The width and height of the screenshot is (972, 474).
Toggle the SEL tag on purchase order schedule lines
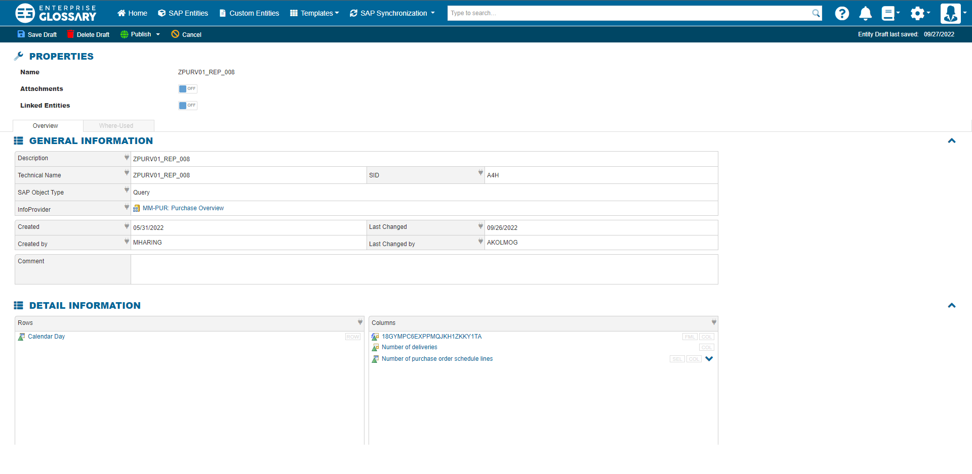point(677,359)
